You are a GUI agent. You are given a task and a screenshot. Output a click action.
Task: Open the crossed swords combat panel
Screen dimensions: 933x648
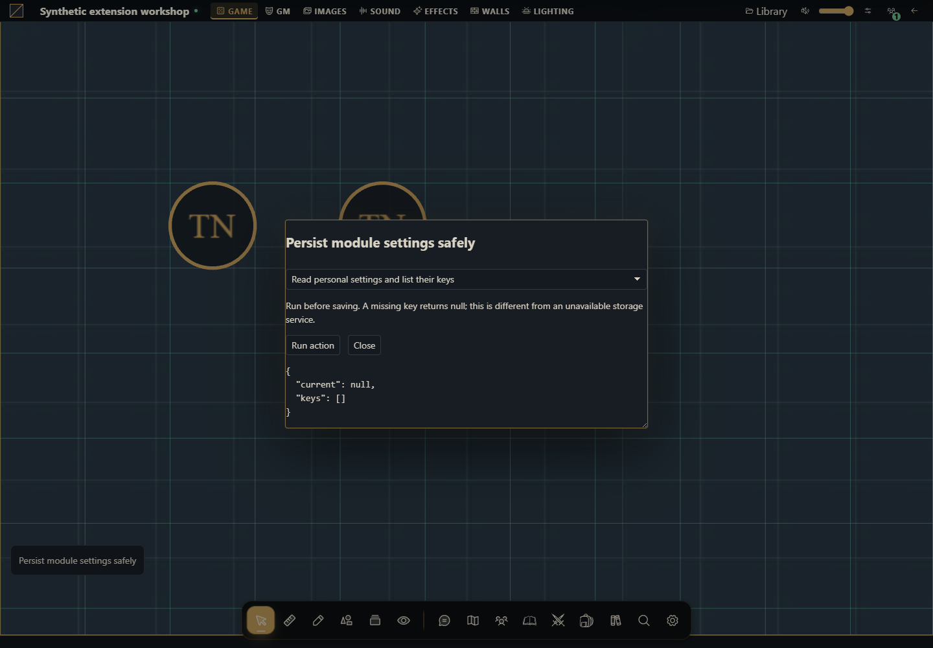tap(559, 620)
